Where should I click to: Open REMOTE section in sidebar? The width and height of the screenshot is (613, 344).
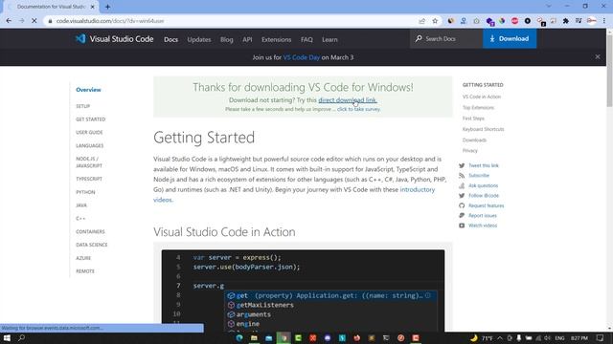(x=85, y=271)
